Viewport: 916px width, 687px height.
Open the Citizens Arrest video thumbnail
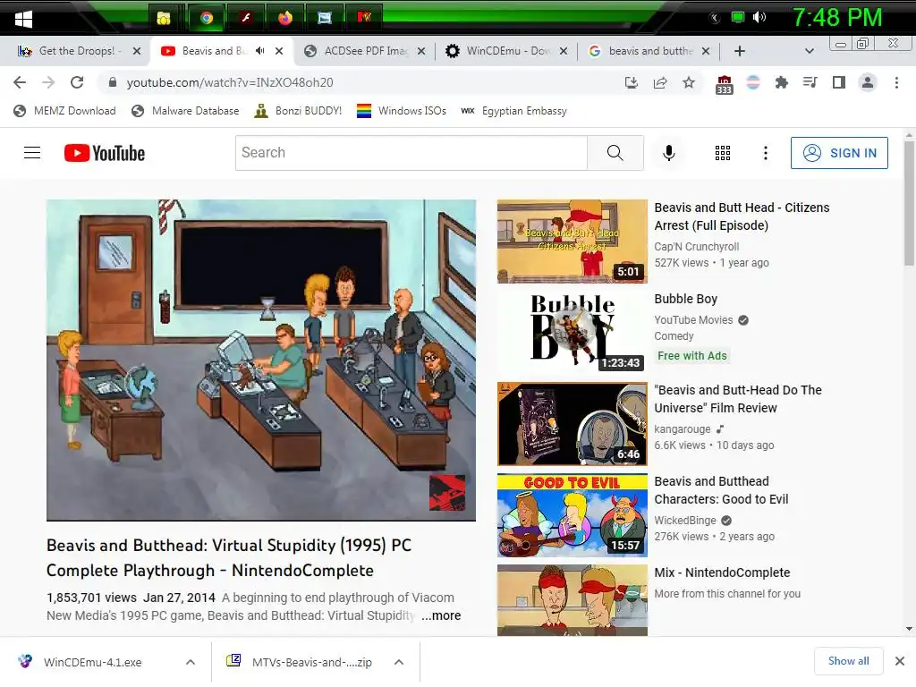tap(572, 242)
